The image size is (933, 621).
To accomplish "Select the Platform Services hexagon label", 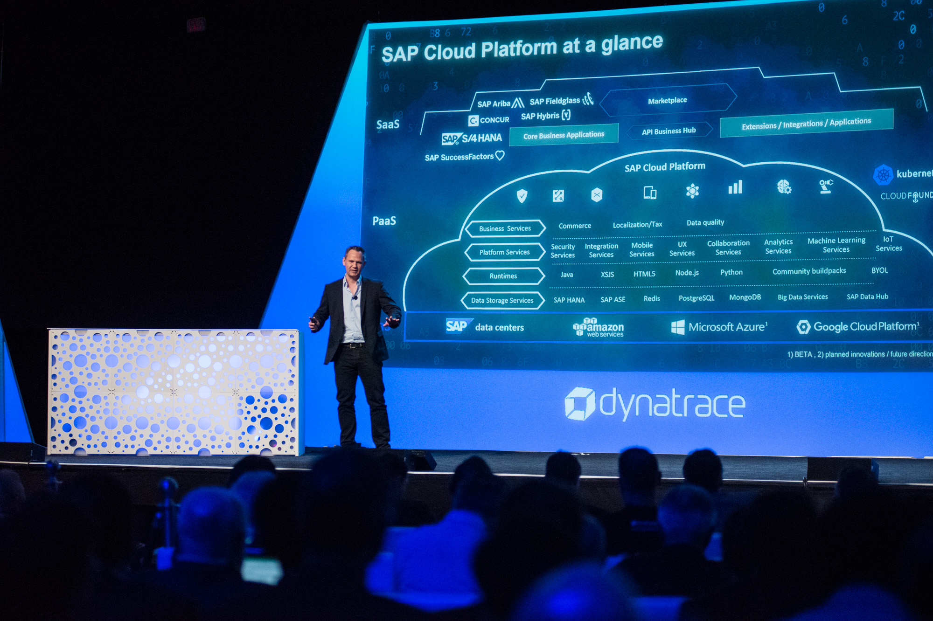I will [505, 252].
